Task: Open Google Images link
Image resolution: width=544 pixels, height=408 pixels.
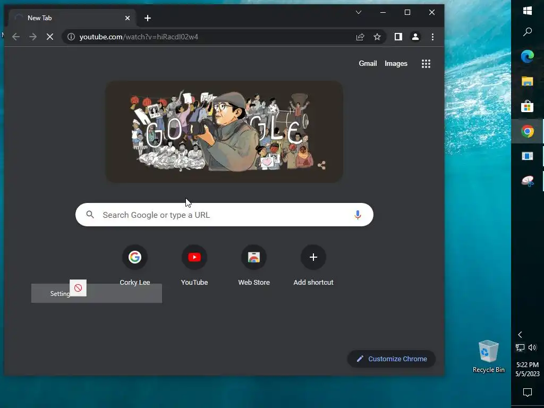Action: [396, 64]
